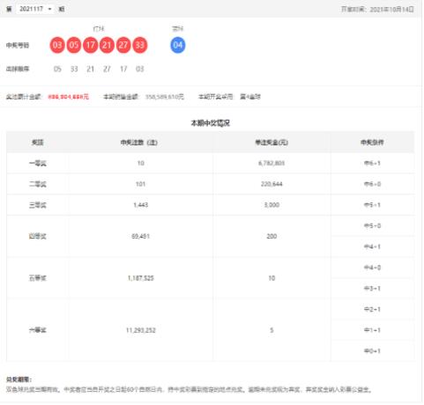Click the winners count 69,451 cell
Image resolution: width=424 pixels, height=405 pixels.
pos(141,236)
